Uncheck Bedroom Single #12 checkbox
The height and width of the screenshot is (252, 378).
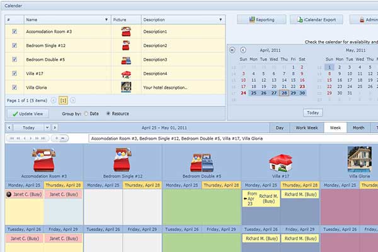pyautogui.click(x=14, y=45)
